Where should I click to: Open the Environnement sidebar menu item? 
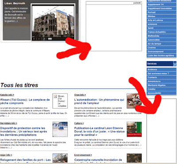coord(162,51)
